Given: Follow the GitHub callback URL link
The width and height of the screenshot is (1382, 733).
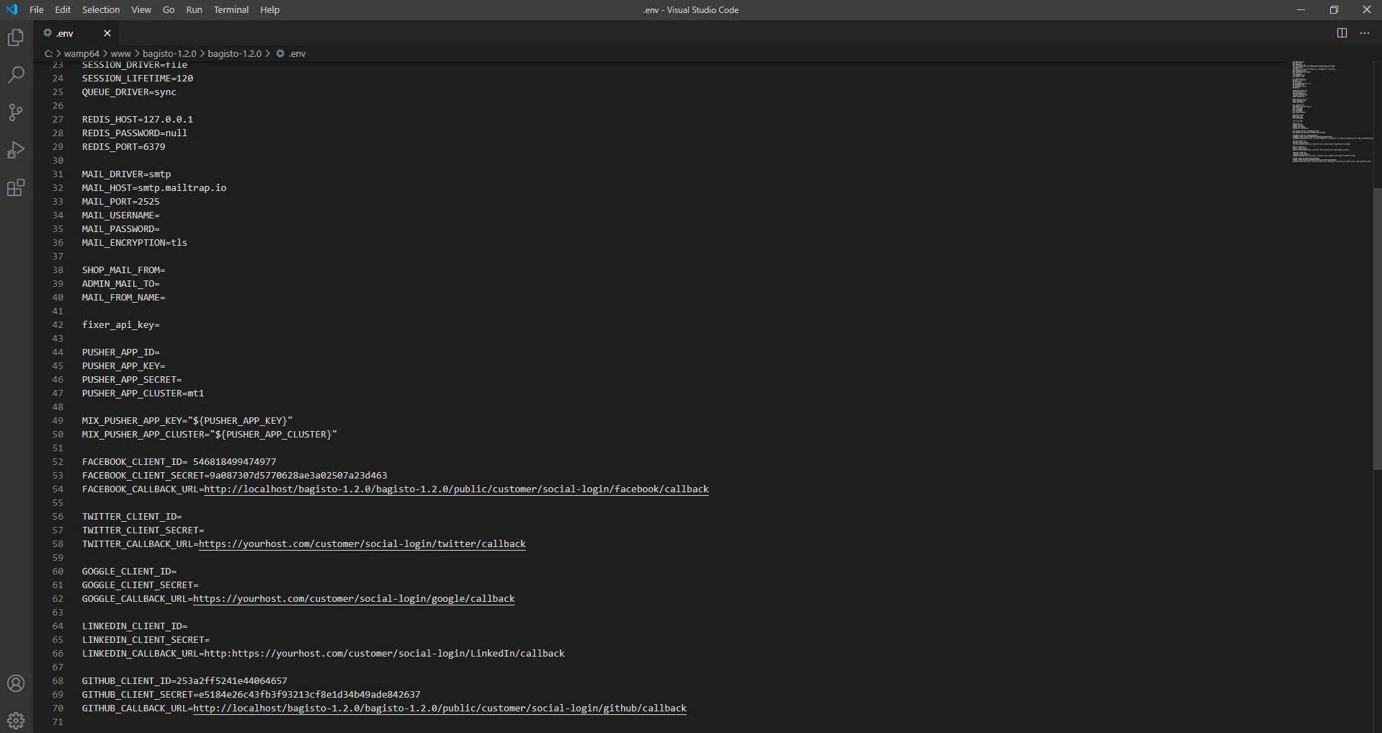Looking at the screenshot, I should (440, 708).
